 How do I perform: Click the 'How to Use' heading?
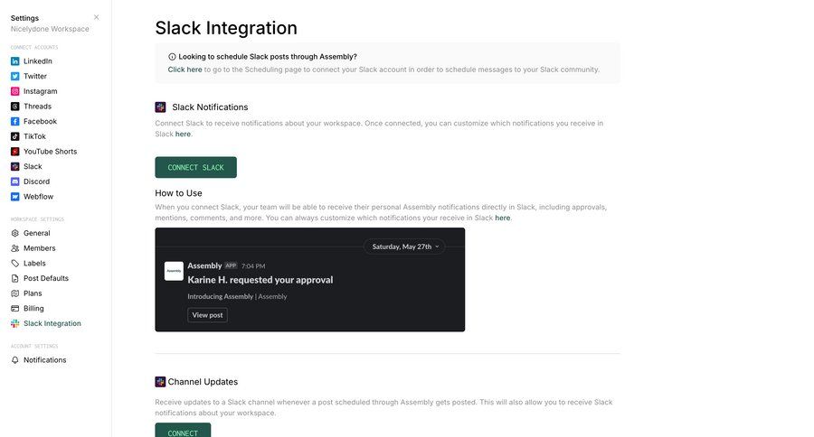178,193
